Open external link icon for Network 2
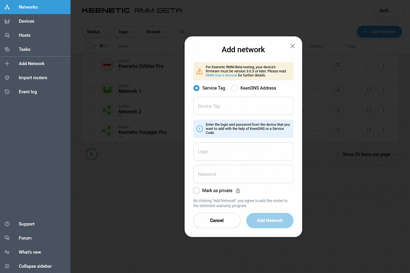The image size is (410, 273). tap(369, 110)
